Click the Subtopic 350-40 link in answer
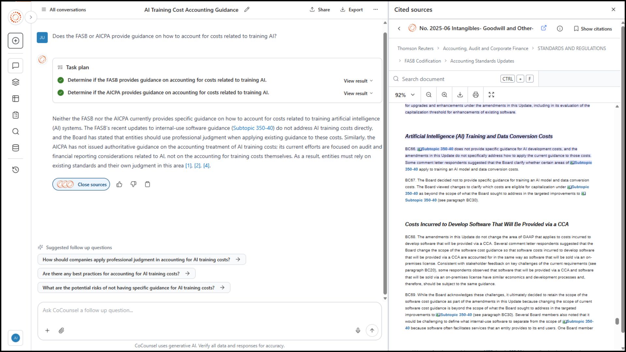626x352 pixels. coord(253,128)
